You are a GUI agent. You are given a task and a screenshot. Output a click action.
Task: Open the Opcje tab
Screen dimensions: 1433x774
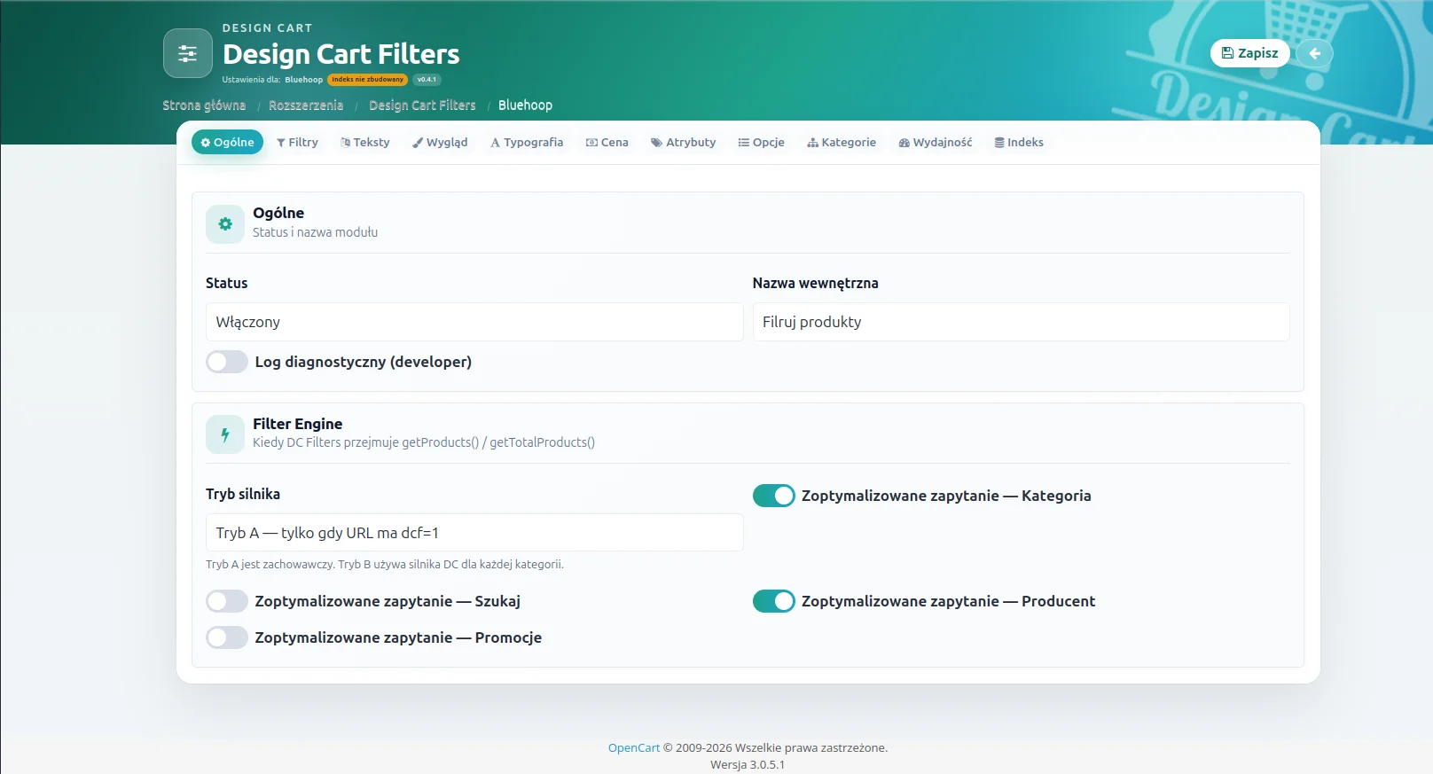tap(762, 142)
